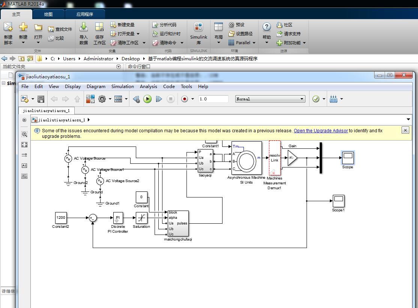Click the New Script icon in MATLAB ribbon

click(8, 27)
